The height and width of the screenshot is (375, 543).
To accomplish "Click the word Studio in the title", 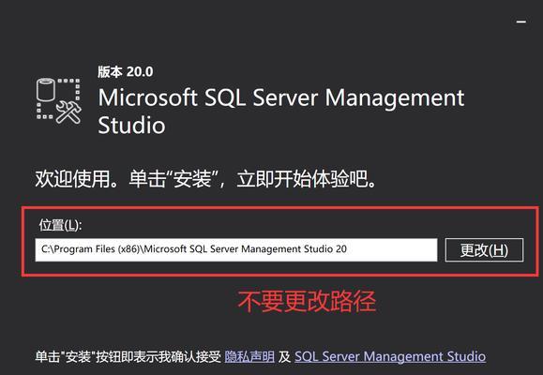I will pyautogui.click(x=131, y=125).
